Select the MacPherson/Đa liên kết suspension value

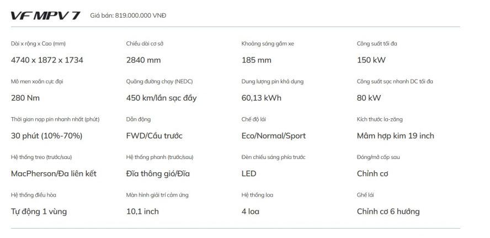point(54,173)
